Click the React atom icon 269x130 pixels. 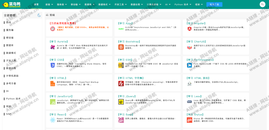pyautogui.click(x=52, y=120)
